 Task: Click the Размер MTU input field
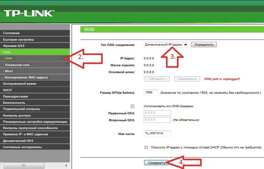click(151, 92)
